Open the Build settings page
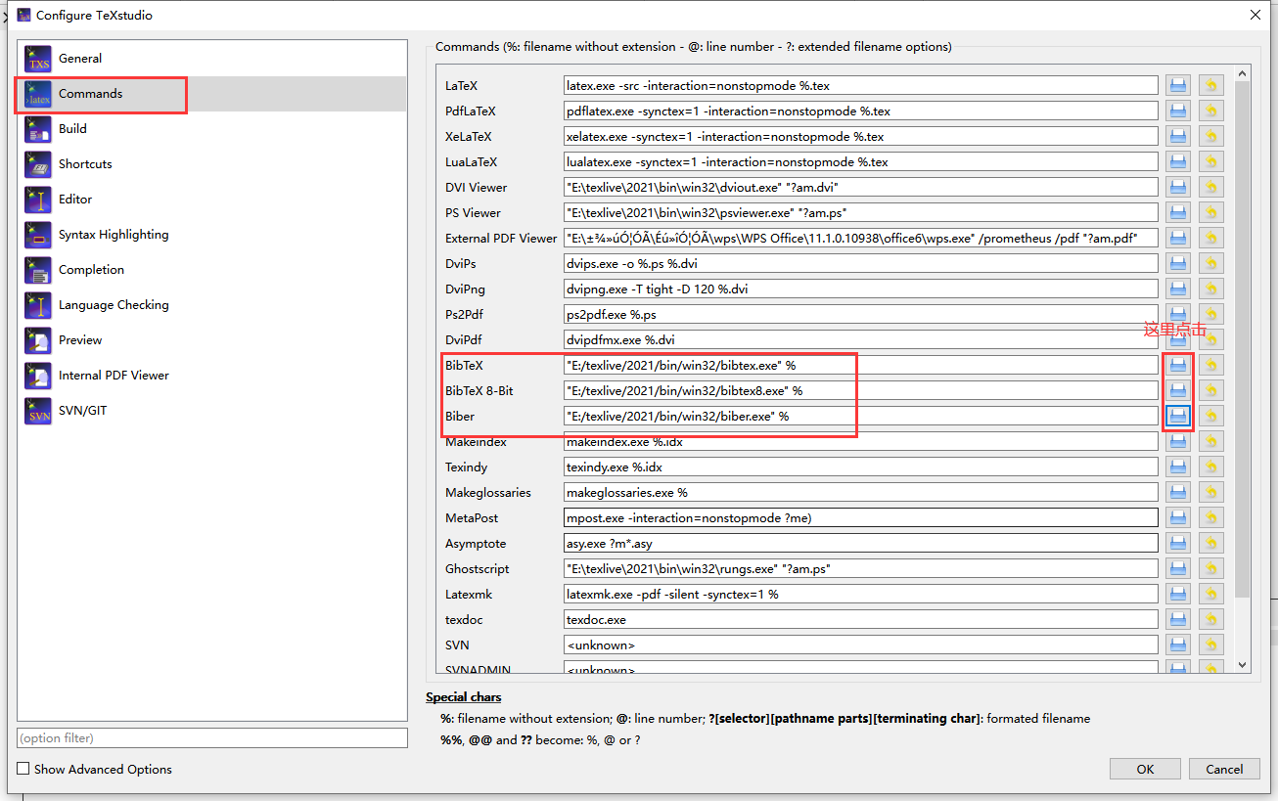Screen dimensions: 1278x801 coord(211,129)
